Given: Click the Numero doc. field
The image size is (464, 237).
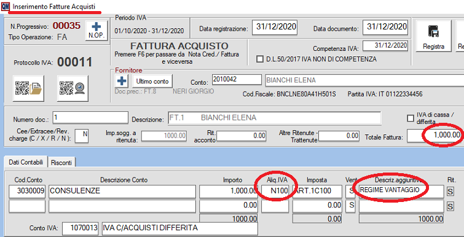Looking at the screenshot, I should [90, 117].
